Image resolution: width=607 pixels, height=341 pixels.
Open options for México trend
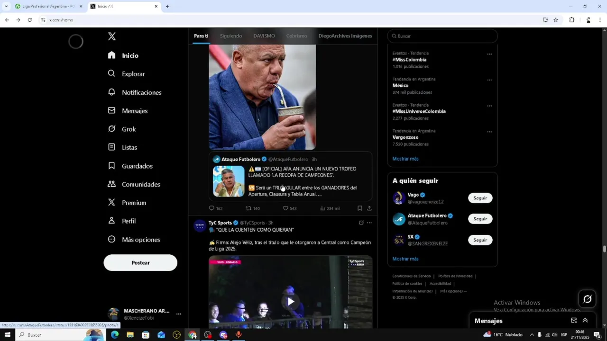(489, 80)
